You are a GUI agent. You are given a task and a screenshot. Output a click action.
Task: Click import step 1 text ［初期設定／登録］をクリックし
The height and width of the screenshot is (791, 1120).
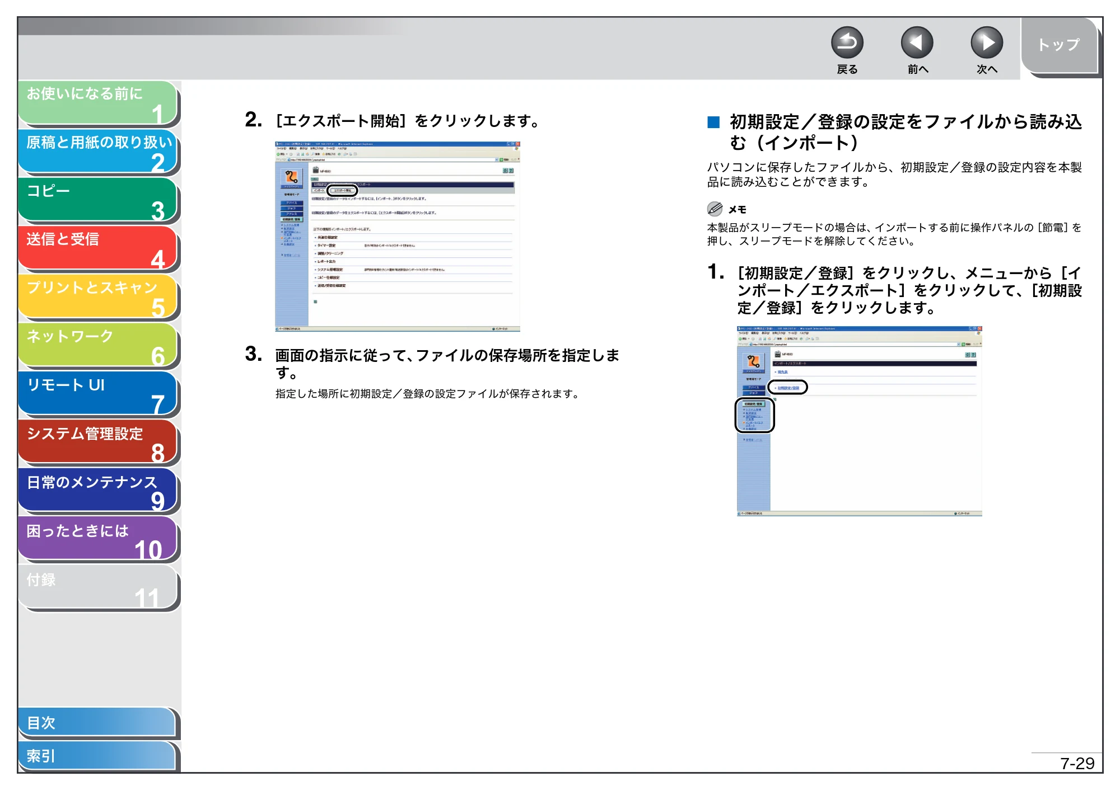click(909, 290)
